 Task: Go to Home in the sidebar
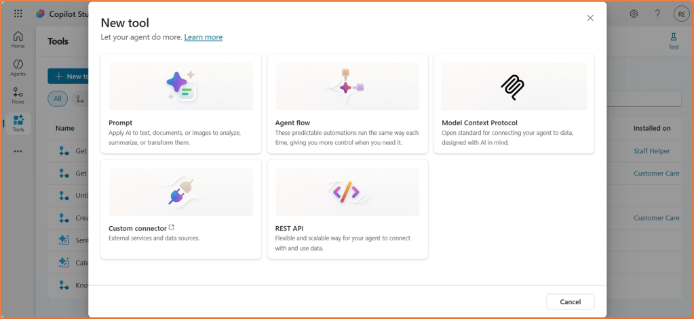click(18, 39)
